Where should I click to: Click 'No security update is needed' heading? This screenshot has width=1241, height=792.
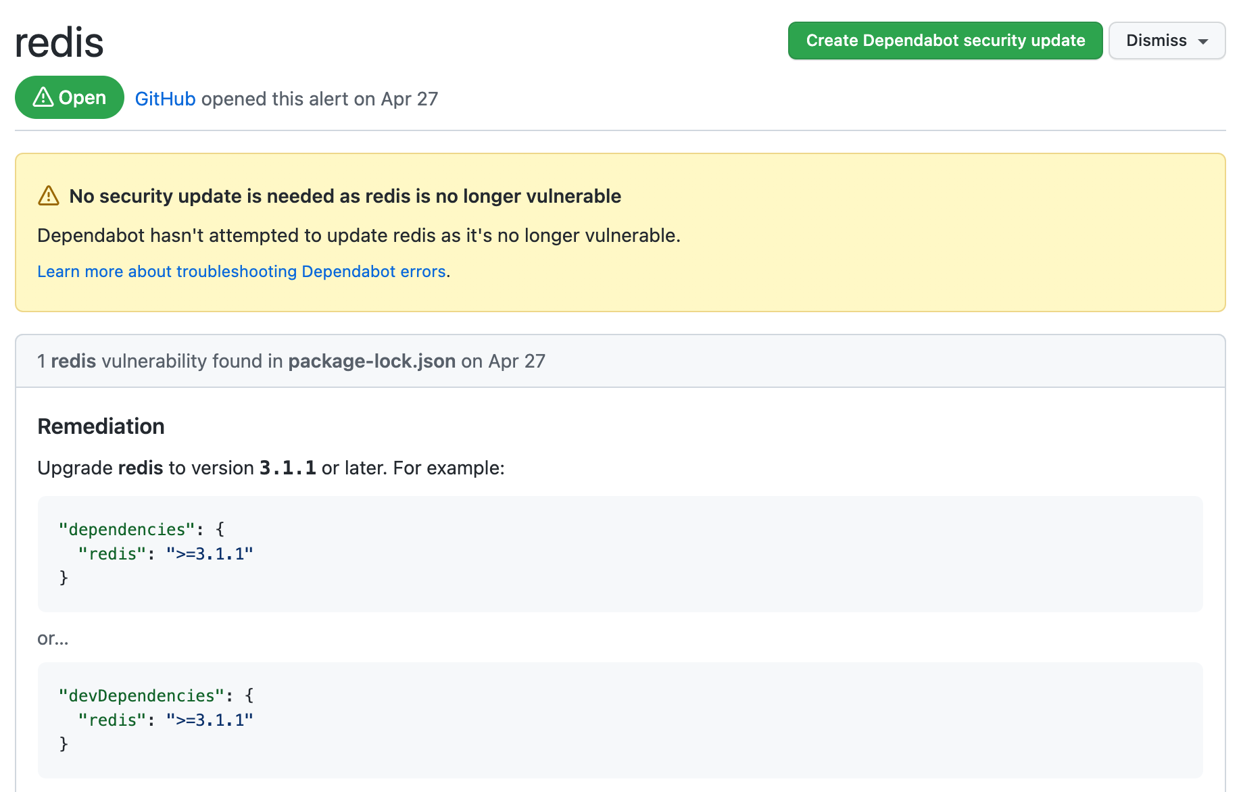tap(345, 196)
